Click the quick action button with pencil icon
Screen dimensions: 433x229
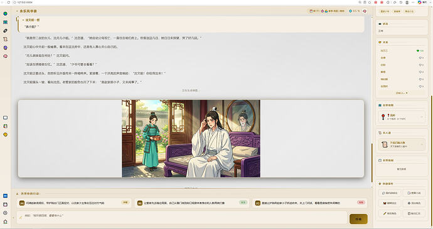[x=390, y=213]
